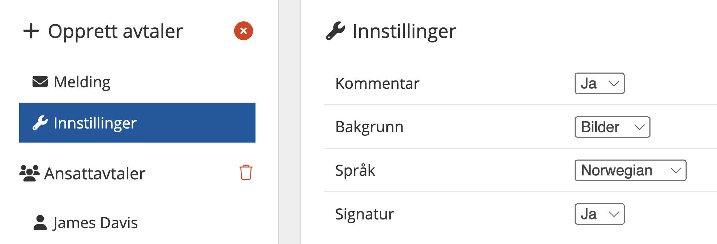Viewport: 717px width, 244px height.
Task: Click the grey vertical panel divider
Action: 289,122
